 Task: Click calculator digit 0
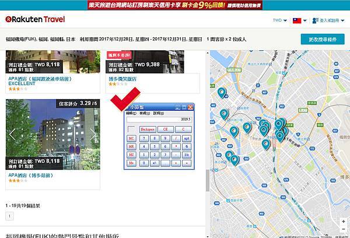click(x=144, y=163)
